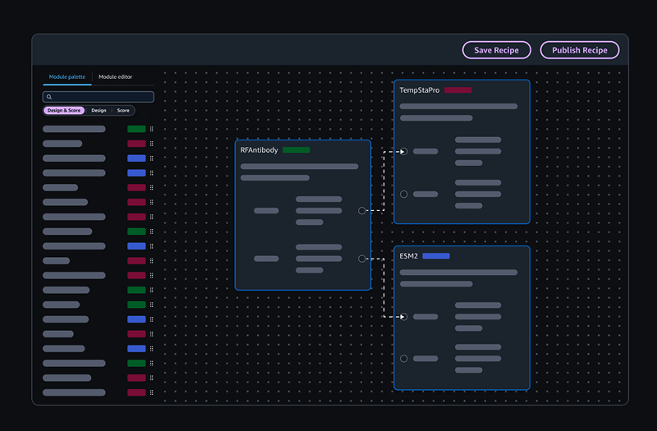
Task: Click the blue tag beside ESM2 title
Action: pos(436,256)
